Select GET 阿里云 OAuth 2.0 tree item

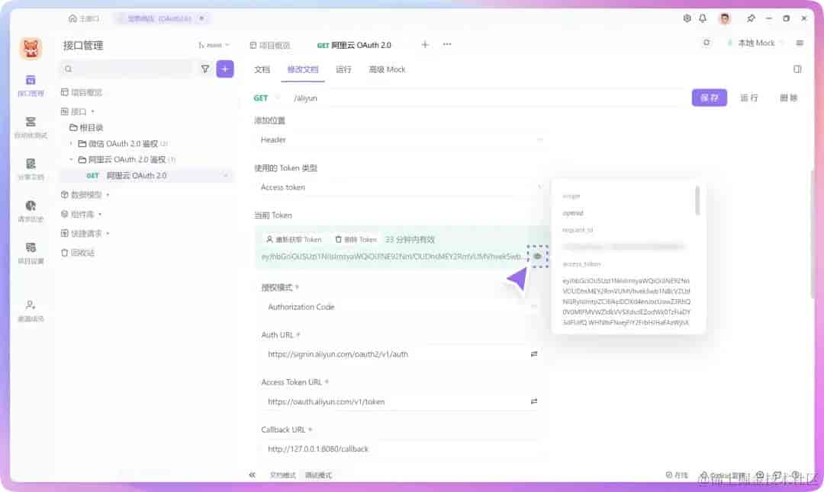tap(147, 175)
